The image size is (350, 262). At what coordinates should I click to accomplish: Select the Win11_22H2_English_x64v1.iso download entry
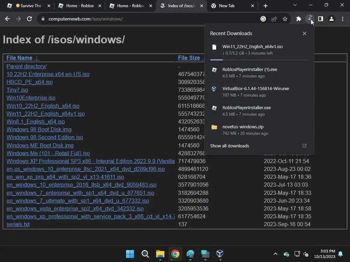[x=259, y=50]
